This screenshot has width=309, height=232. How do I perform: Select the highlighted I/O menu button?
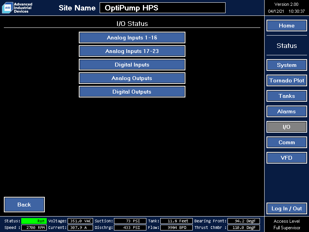point(287,127)
